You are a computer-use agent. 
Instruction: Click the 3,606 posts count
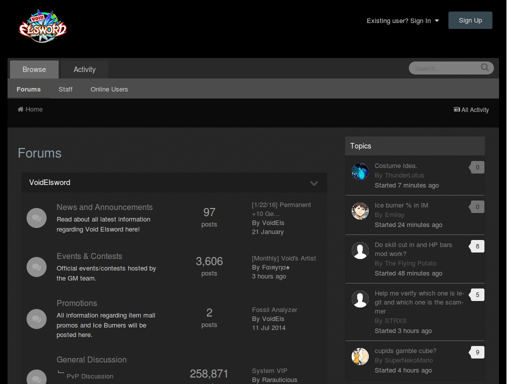tap(209, 261)
